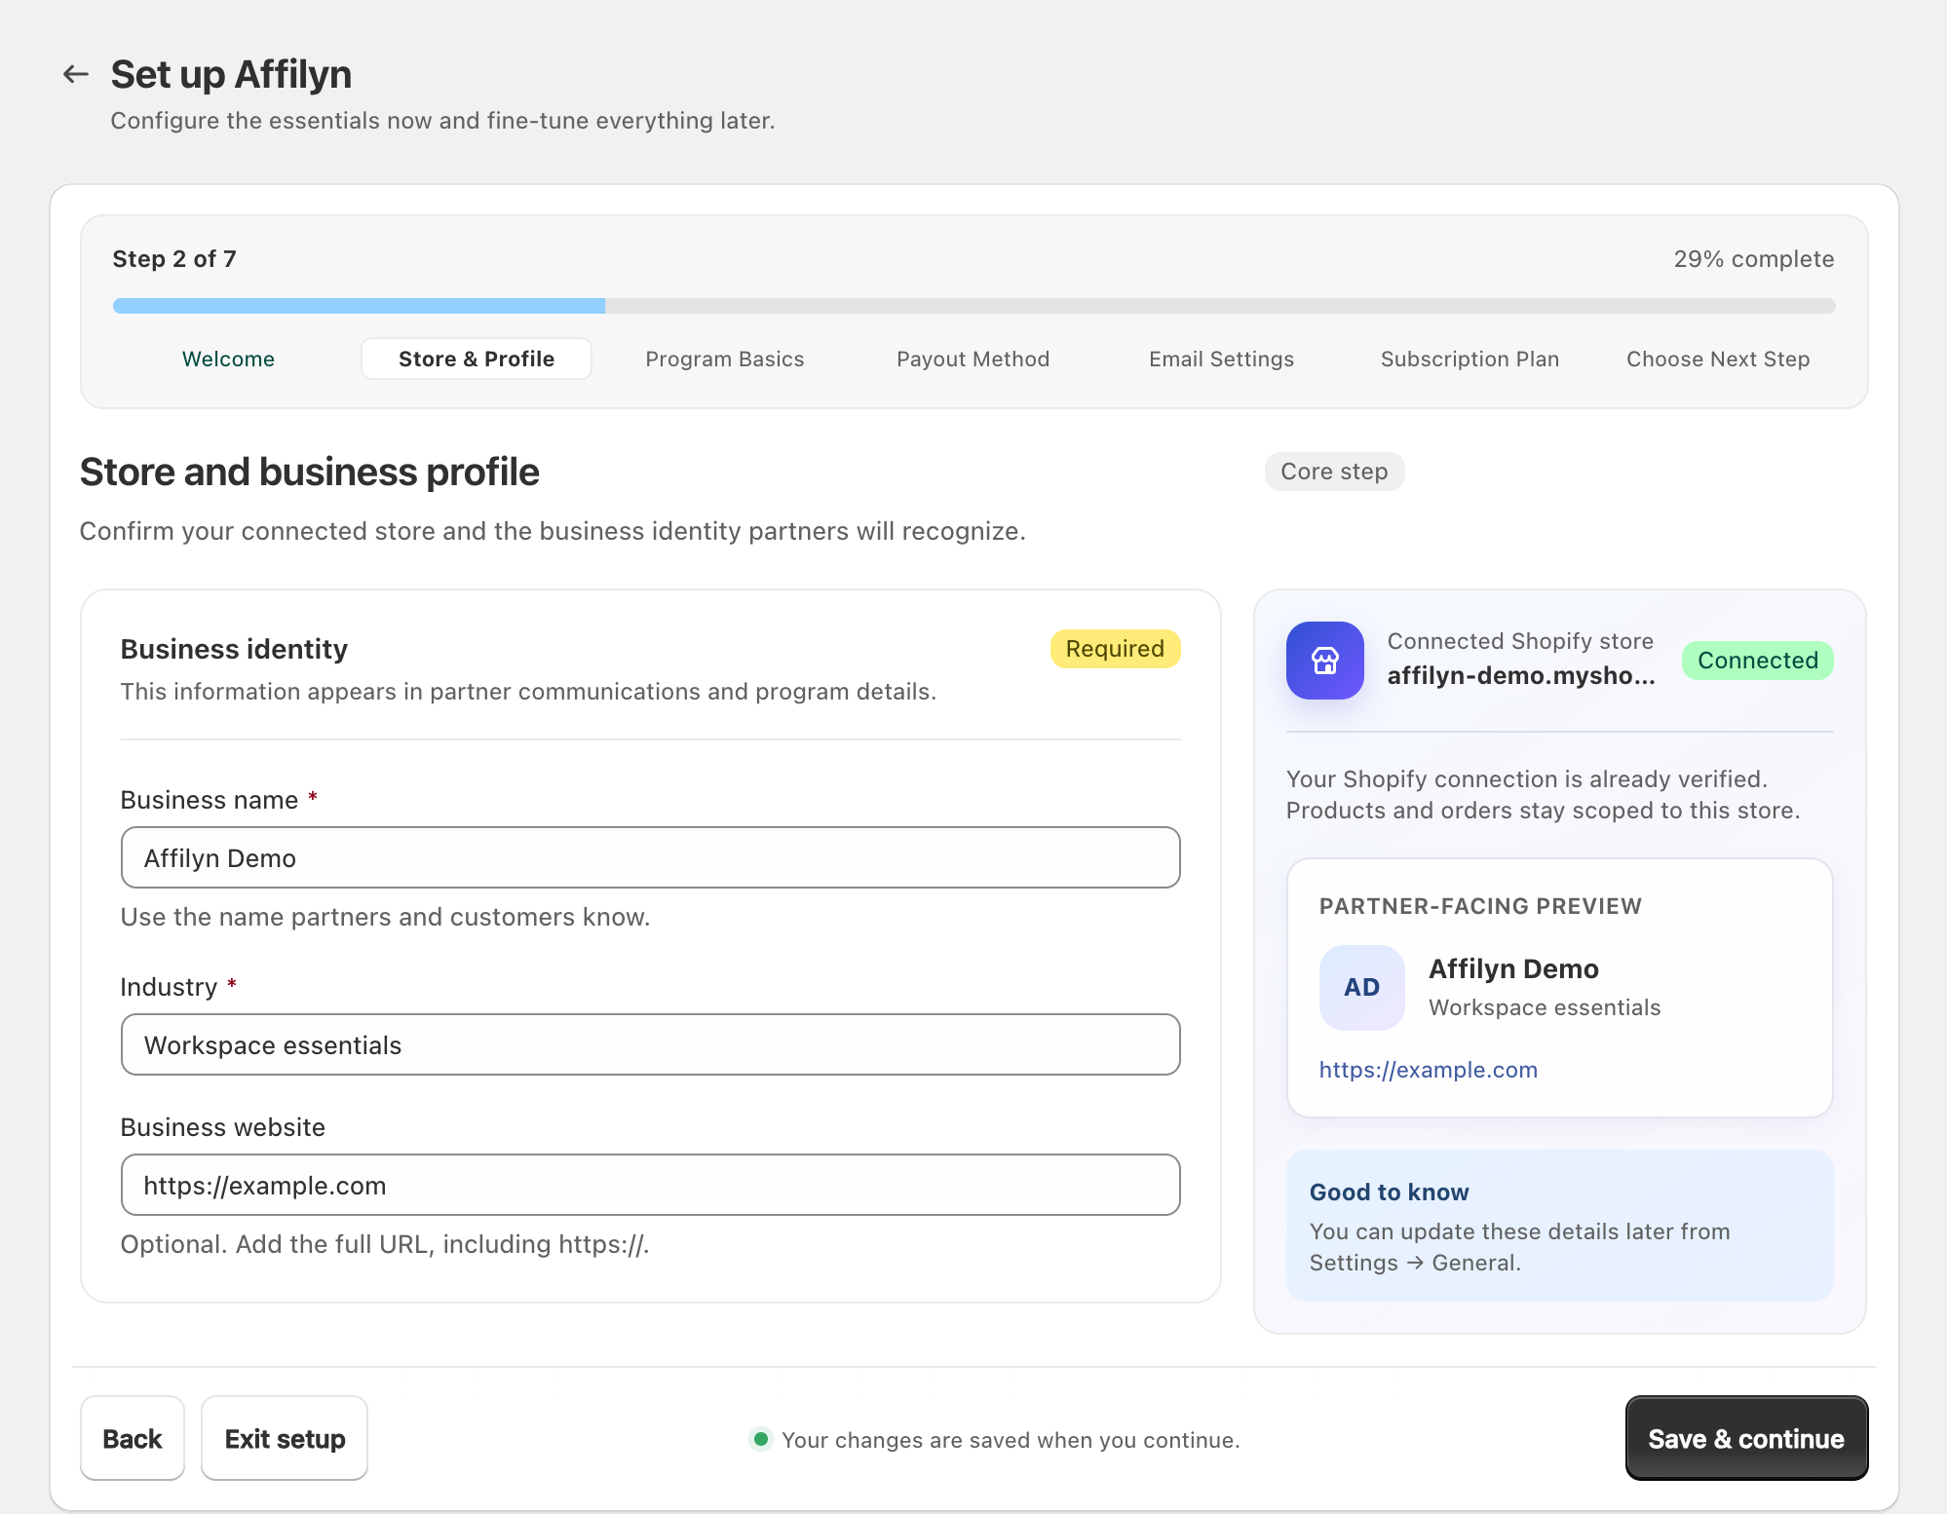This screenshot has width=1947, height=1514.
Task: Click Exit setup button
Action: pyautogui.click(x=285, y=1438)
